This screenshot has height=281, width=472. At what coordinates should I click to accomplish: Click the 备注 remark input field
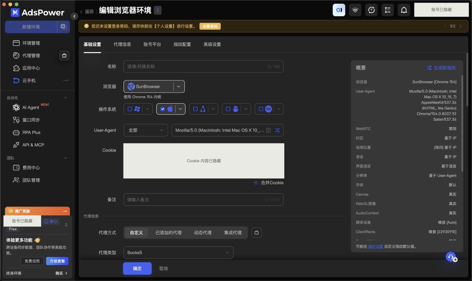[x=203, y=200]
